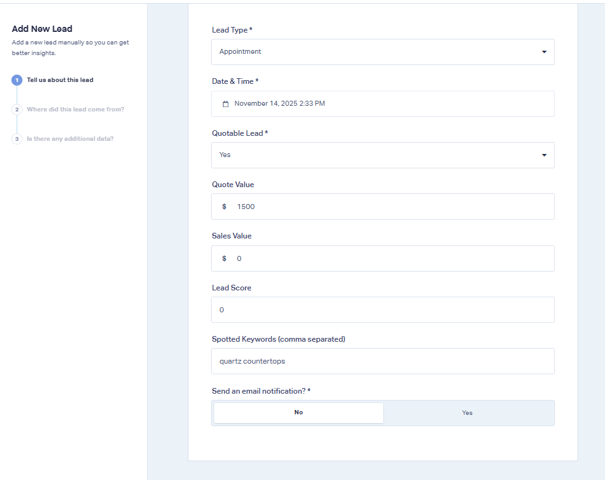Screen dimensions: 605x480
Task: Click the Spotted Keywords text field
Action: point(383,361)
